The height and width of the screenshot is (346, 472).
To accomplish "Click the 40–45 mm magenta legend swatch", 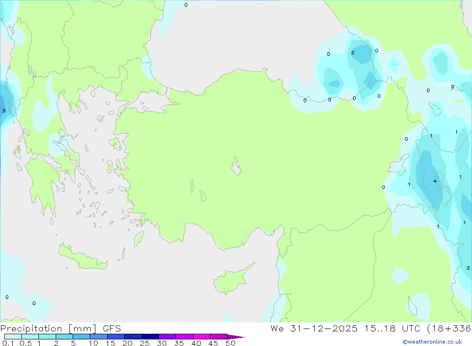I will (x=202, y=337).
